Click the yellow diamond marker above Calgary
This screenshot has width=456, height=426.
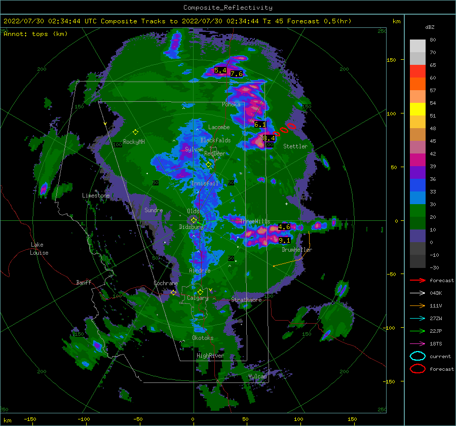click(200, 292)
